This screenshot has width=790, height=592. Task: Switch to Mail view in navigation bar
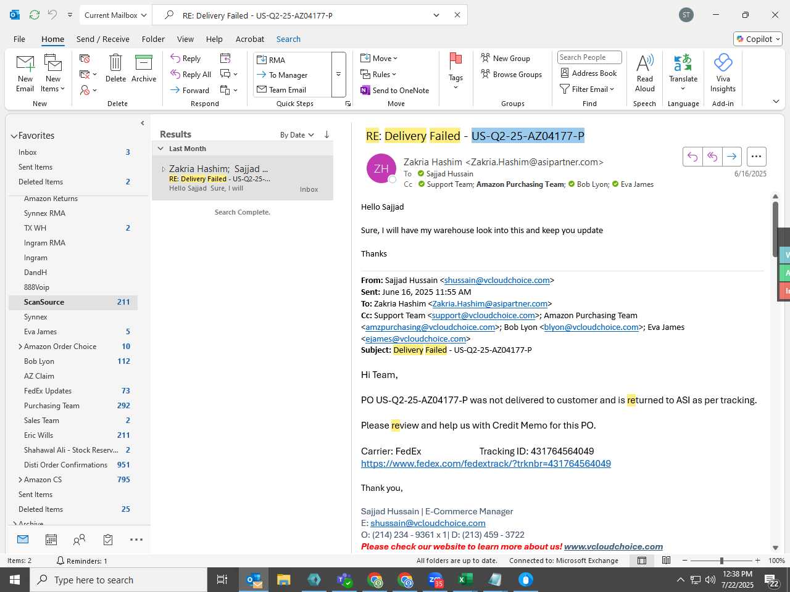(x=23, y=540)
